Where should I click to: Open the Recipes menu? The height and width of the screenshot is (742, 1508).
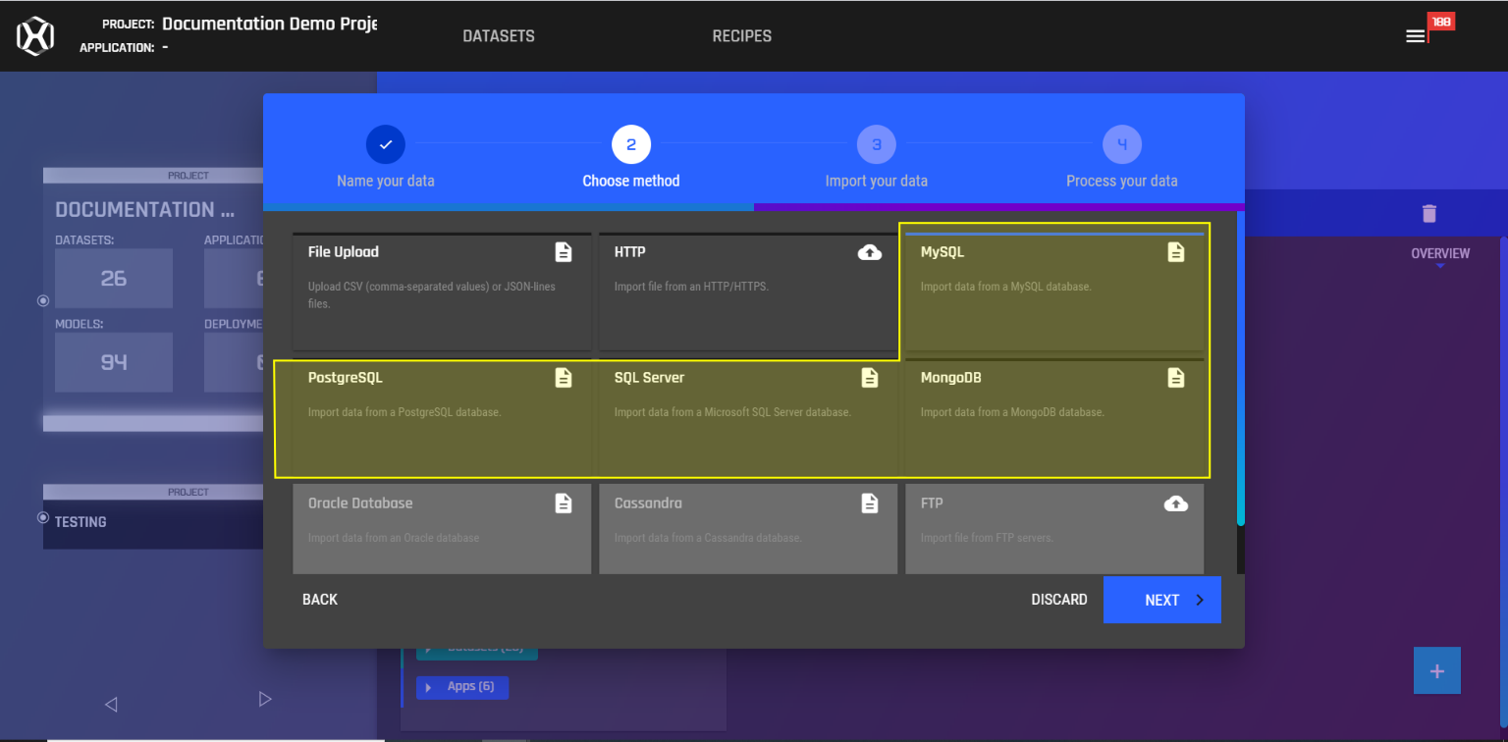point(741,36)
